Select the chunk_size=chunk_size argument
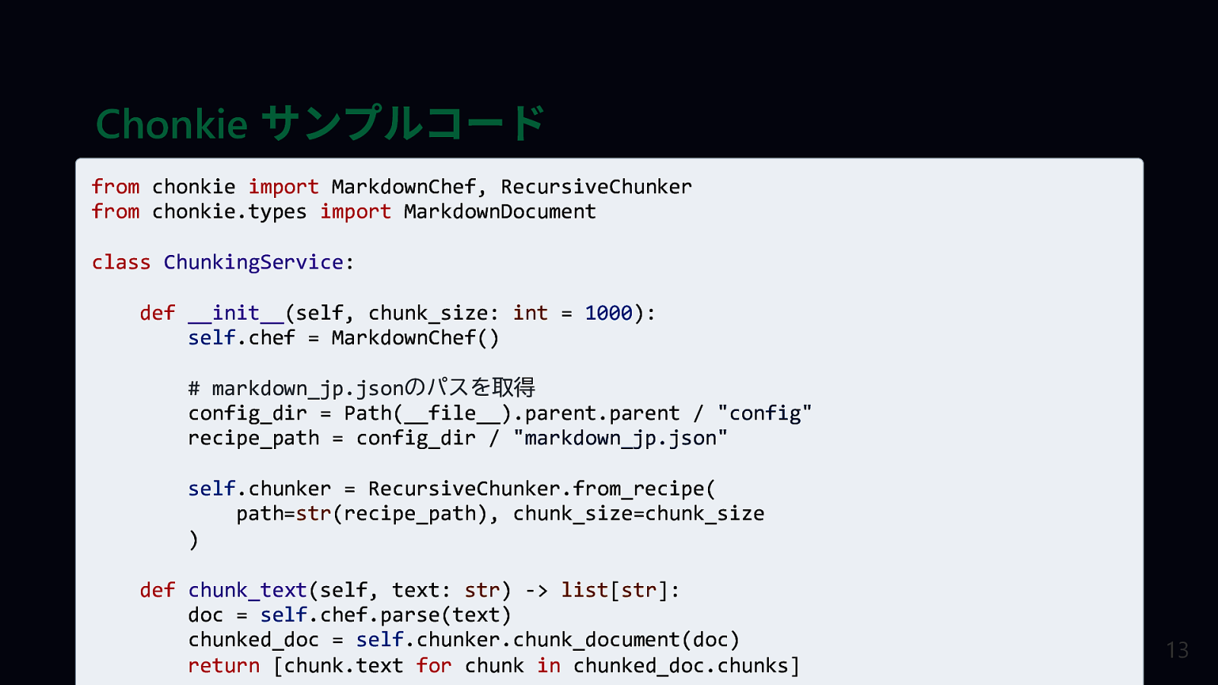 click(x=638, y=514)
